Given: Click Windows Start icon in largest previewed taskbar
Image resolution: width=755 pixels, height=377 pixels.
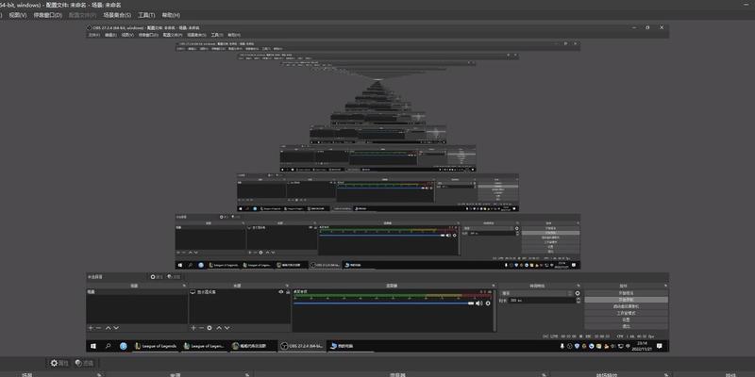Looking at the screenshot, I should pos(92,346).
